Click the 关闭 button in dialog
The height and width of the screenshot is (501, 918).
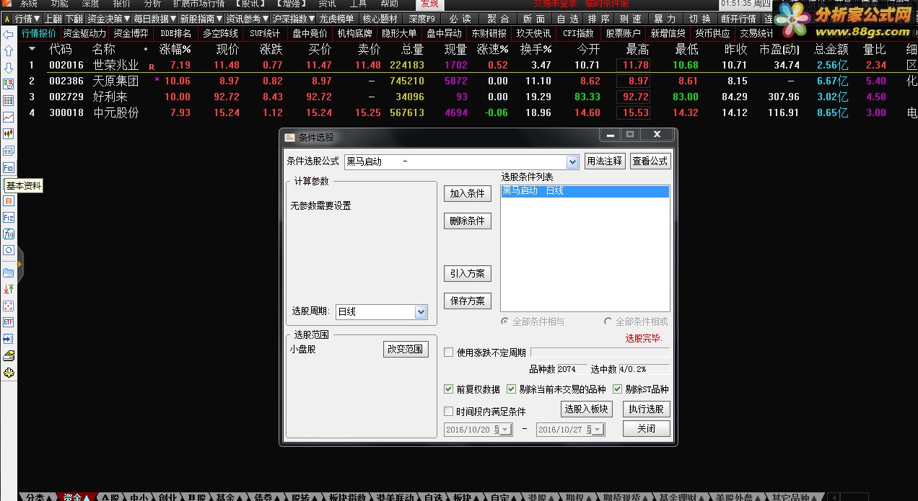pos(647,428)
